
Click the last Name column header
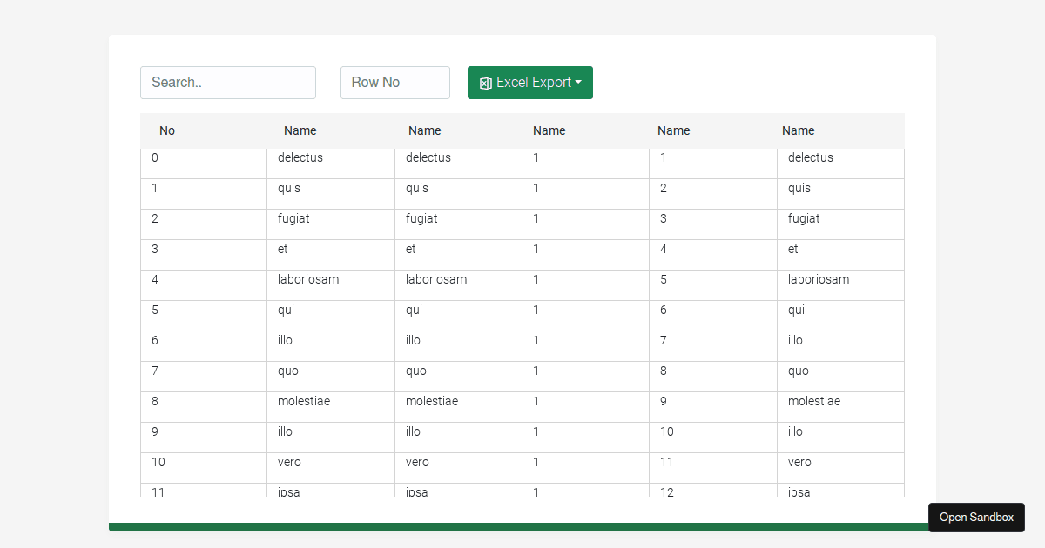798,130
